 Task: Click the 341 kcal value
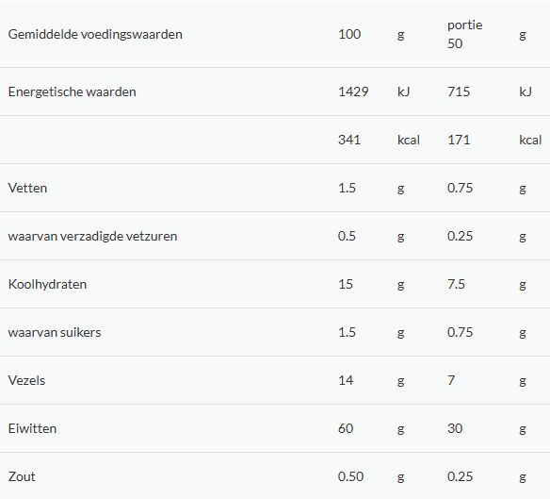tap(349, 140)
